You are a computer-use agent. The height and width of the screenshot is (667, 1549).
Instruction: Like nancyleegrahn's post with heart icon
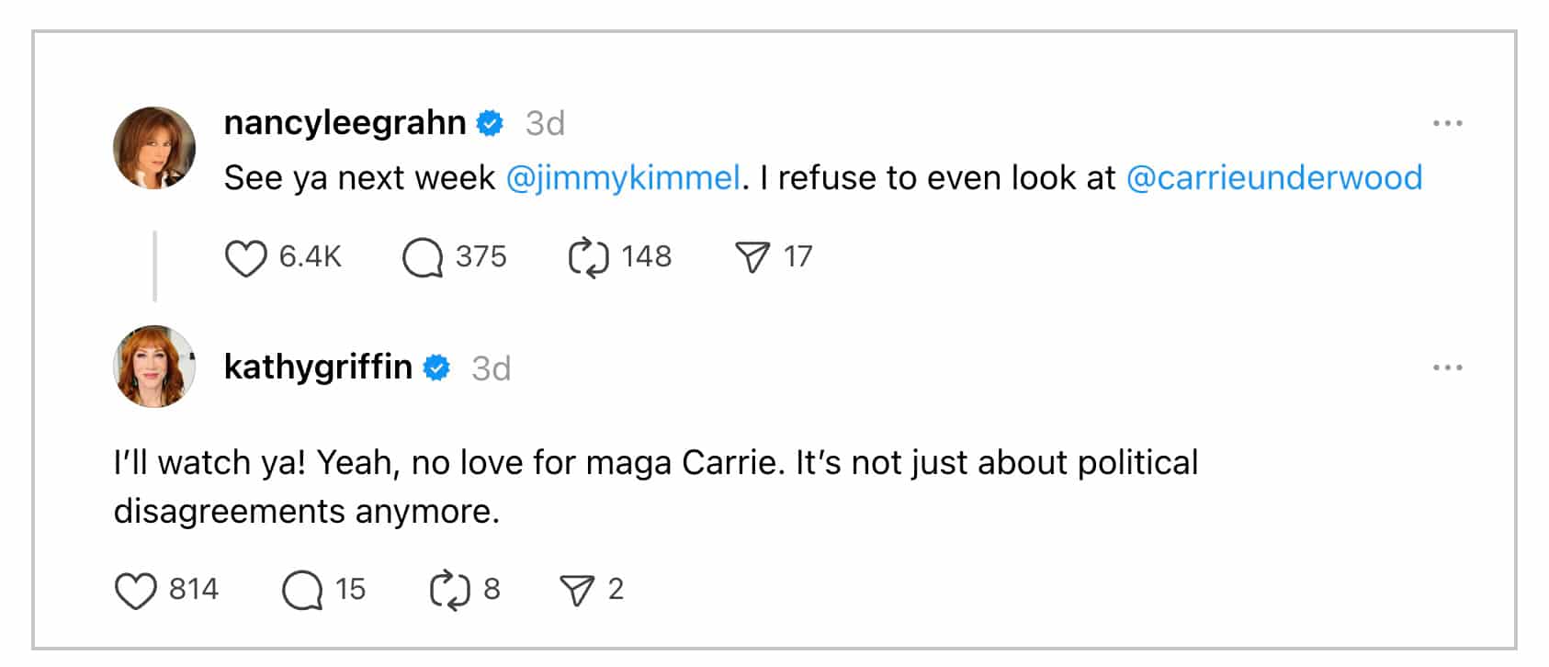pos(245,257)
